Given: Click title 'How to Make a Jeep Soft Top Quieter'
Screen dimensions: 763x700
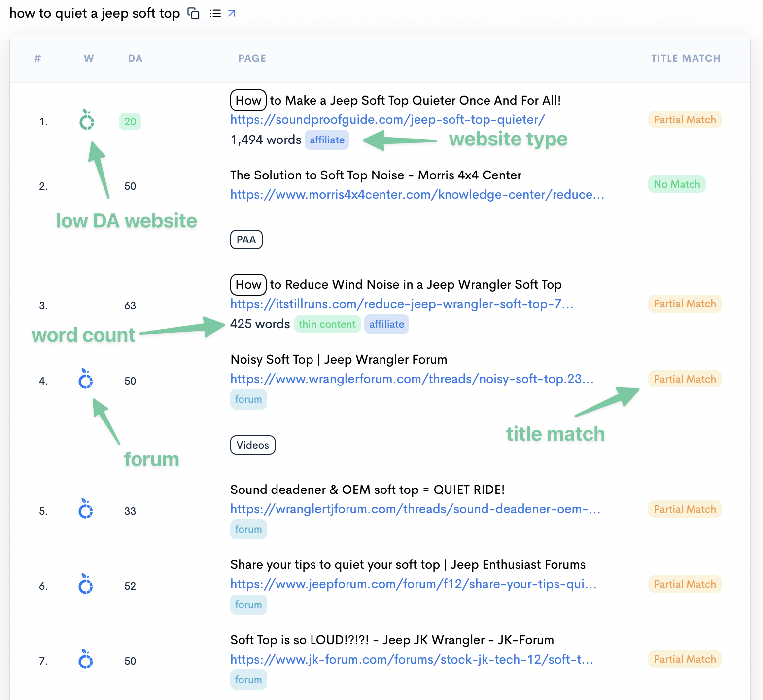Looking at the screenshot, I should point(396,100).
